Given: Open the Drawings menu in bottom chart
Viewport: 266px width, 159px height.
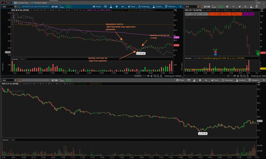Looking at the screenshot, I should (x=227, y=80).
